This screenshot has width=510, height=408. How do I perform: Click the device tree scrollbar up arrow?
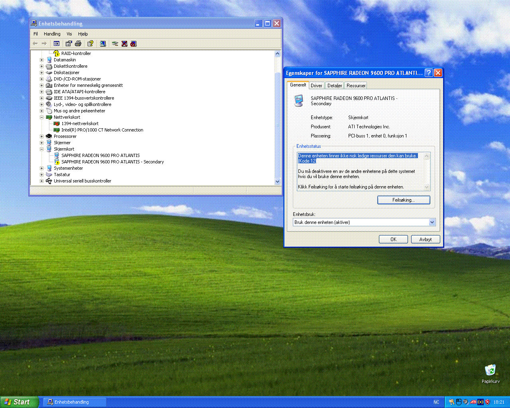(278, 54)
